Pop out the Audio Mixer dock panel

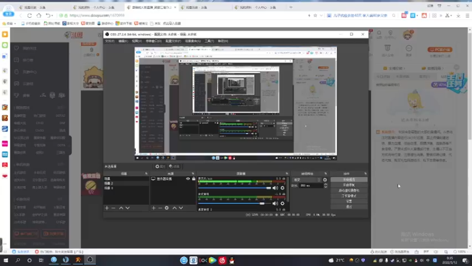pyautogui.click(x=287, y=174)
